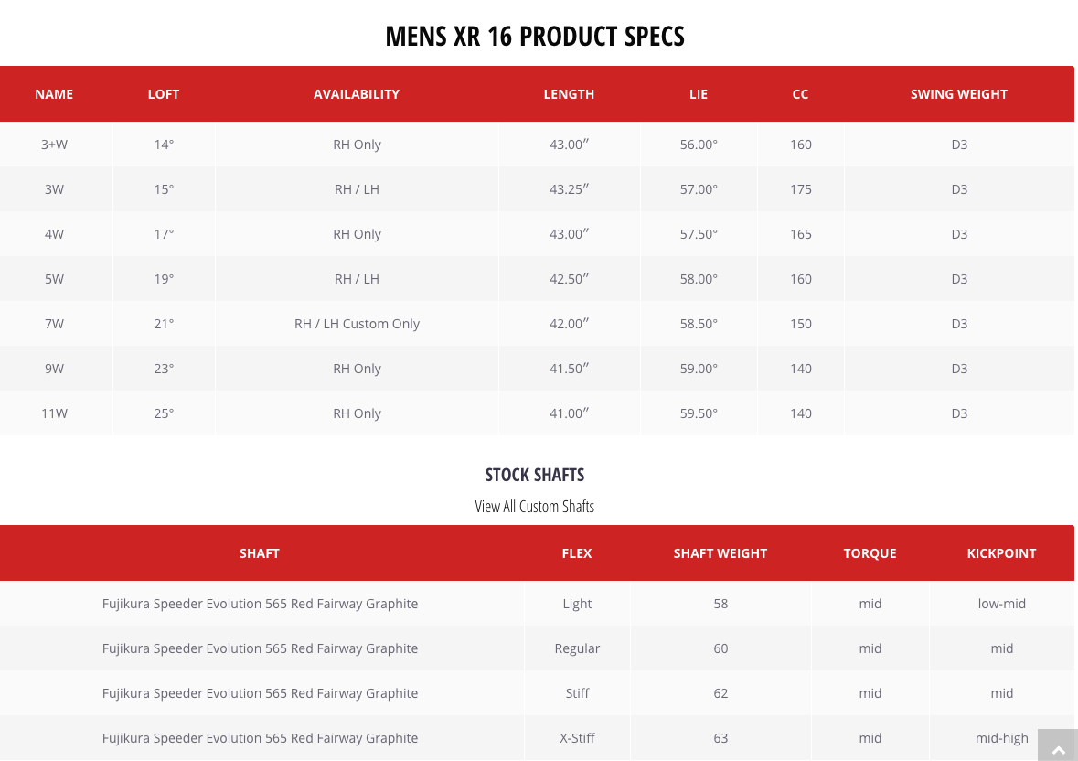The width and height of the screenshot is (1078, 761).
Task: Click the NAME column header
Action: tap(54, 94)
